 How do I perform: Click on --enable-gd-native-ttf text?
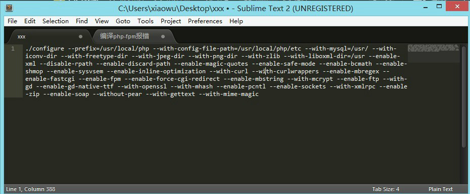coord(75,87)
